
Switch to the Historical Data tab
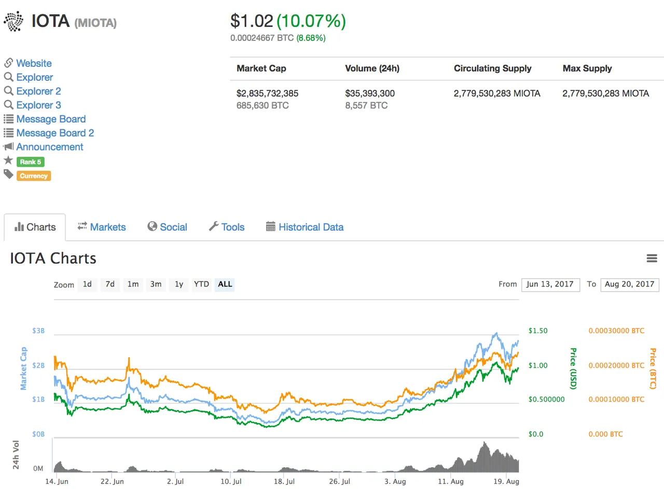pyautogui.click(x=305, y=227)
